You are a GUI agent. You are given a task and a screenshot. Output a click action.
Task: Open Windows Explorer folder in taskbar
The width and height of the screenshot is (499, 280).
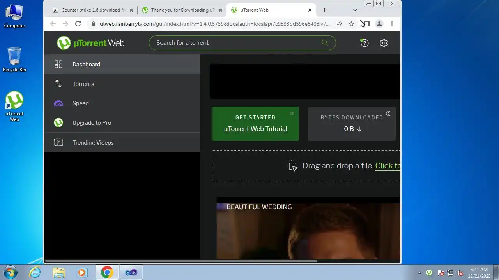tap(59, 272)
